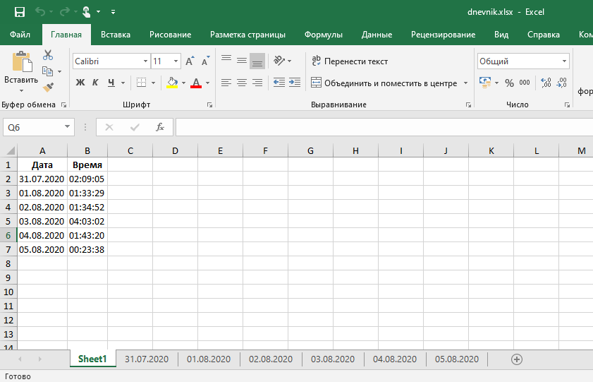Click the Increase Font Size icon
The width and height of the screenshot is (593, 382).
click(x=190, y=61)
